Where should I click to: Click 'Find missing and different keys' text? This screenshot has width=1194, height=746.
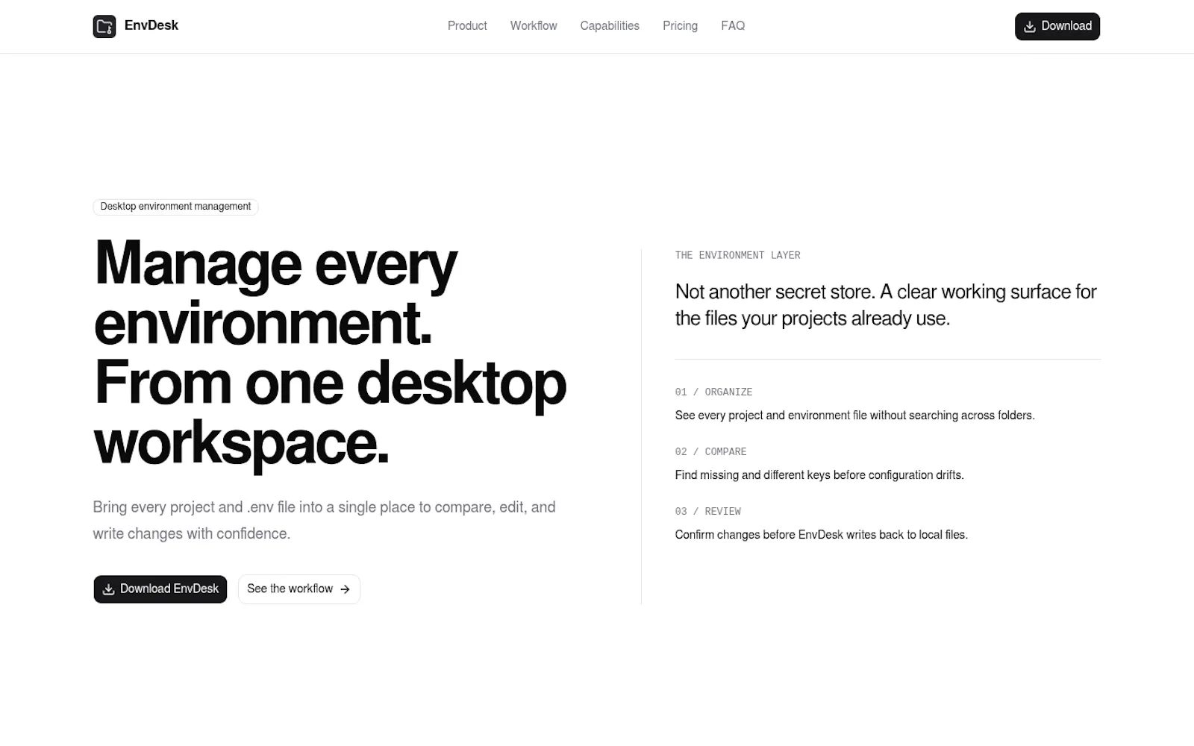pyautogui.click(x=819, y=475)
